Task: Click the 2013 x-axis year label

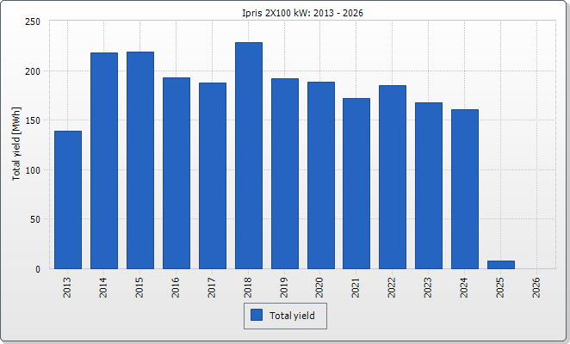Action: [x=68, y=286]
